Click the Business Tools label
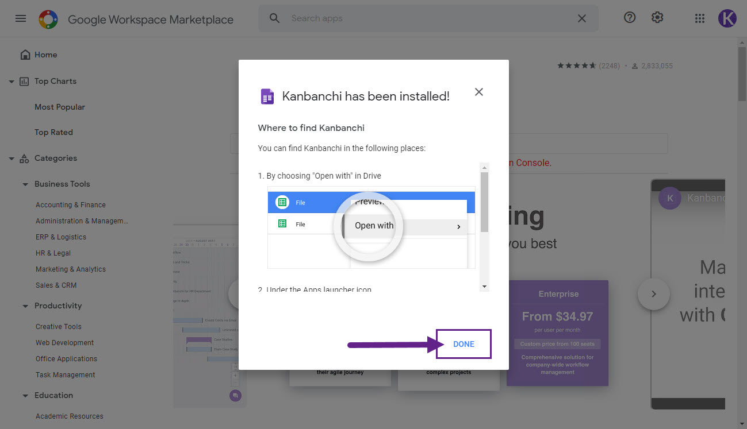Image resolution: width=747 pixels, height=429 pixels. [x=62, y=184]
